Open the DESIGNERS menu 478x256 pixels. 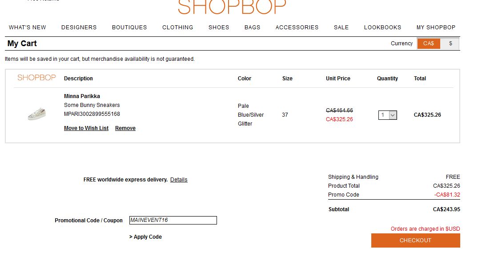tap(79, 28)
